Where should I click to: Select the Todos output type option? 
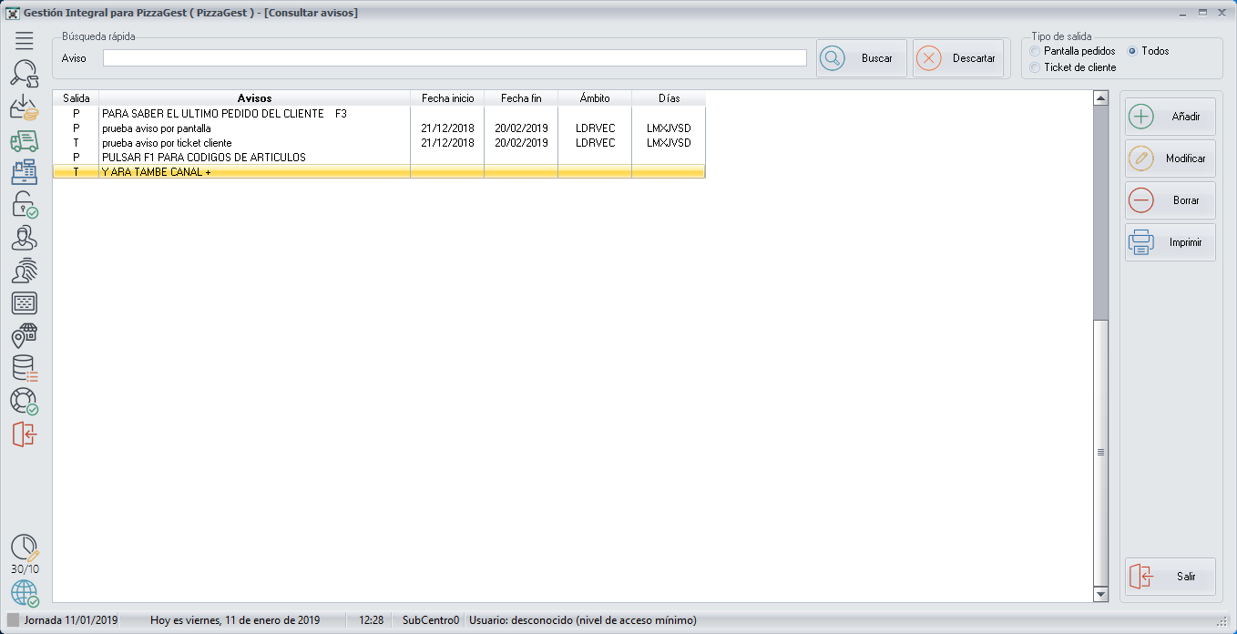tap(1133, 51)
